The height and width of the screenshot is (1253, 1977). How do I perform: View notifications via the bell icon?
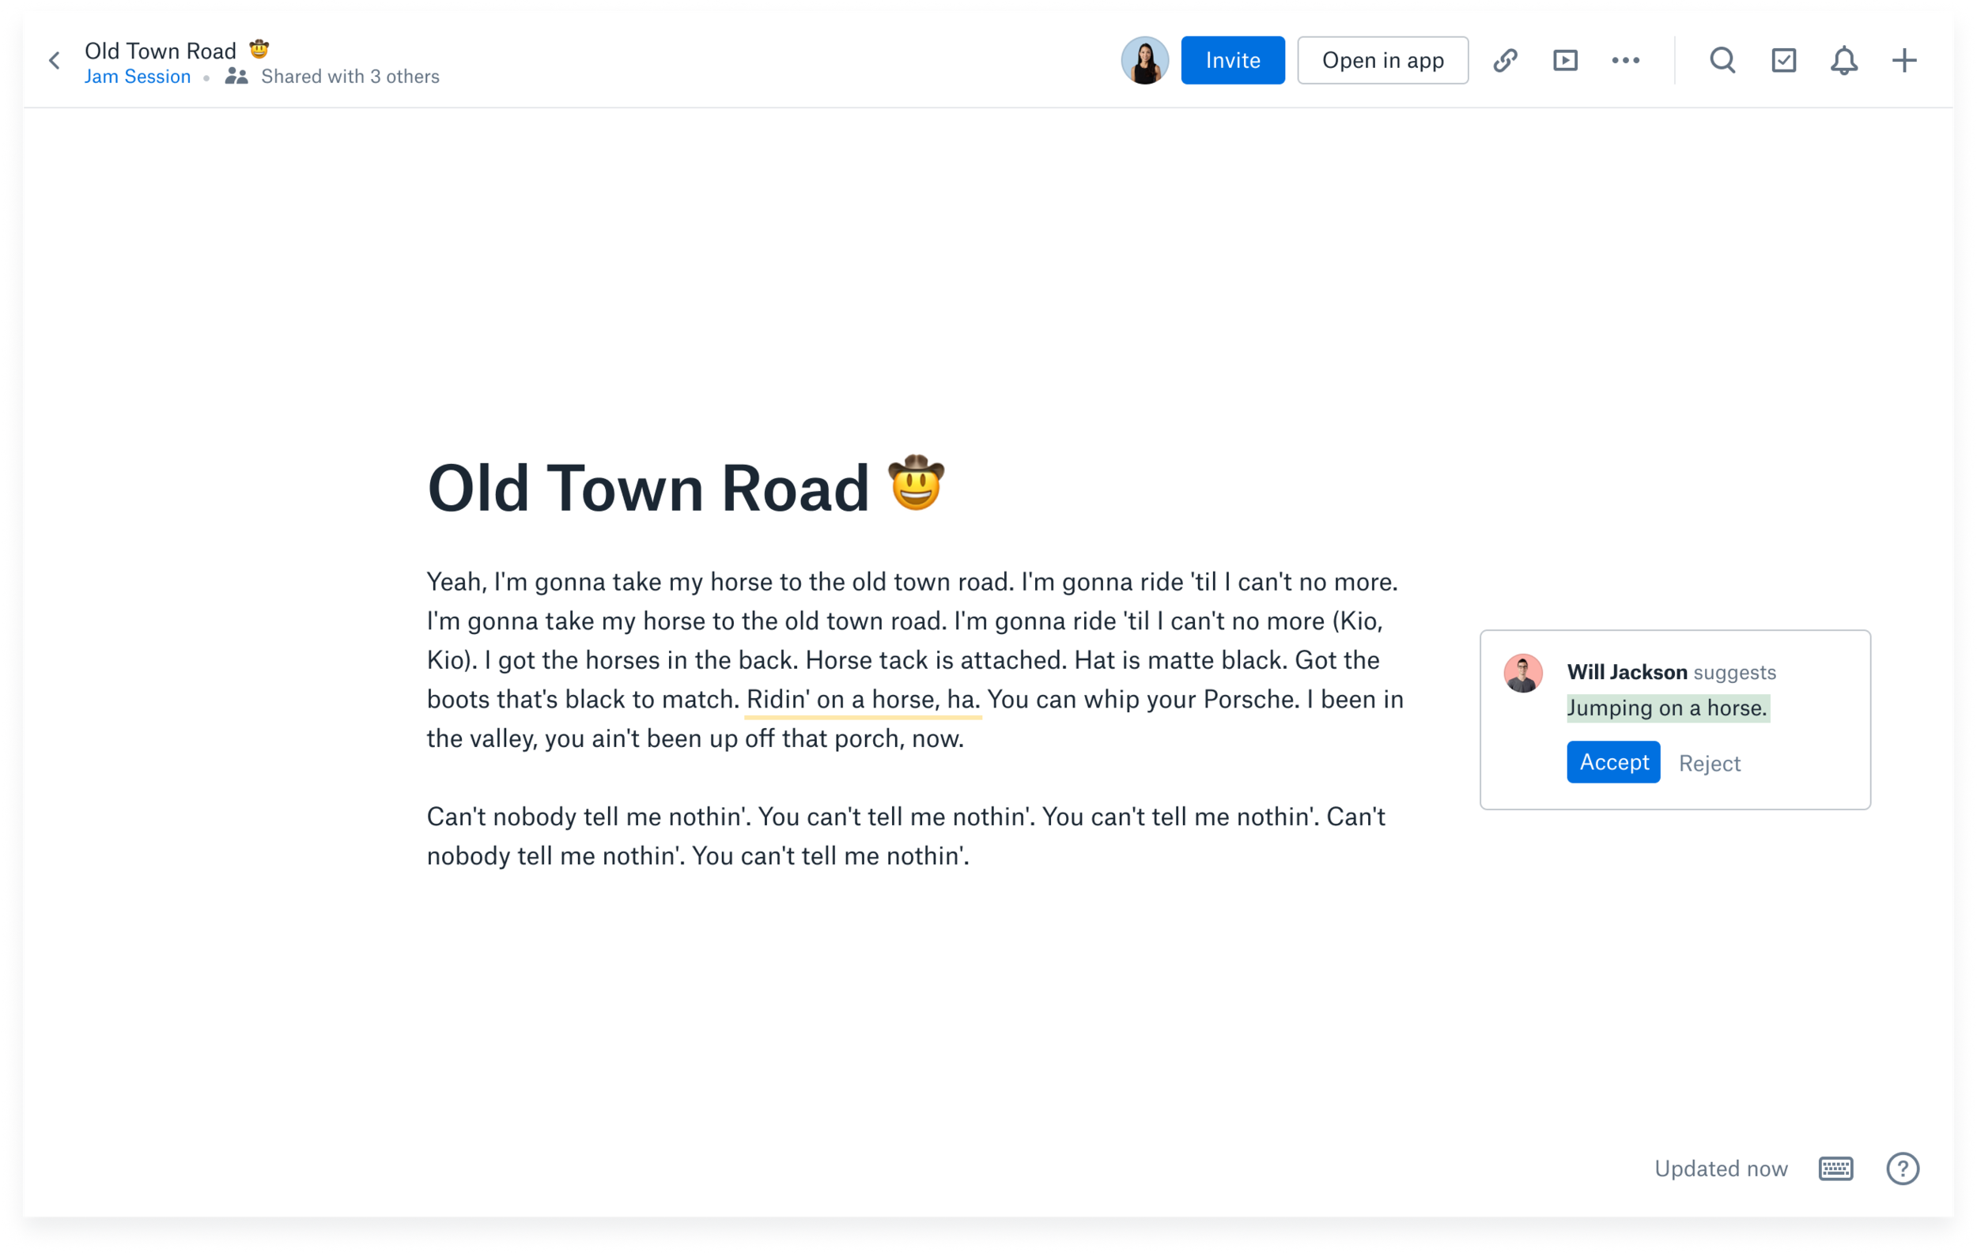[1844, 61]
